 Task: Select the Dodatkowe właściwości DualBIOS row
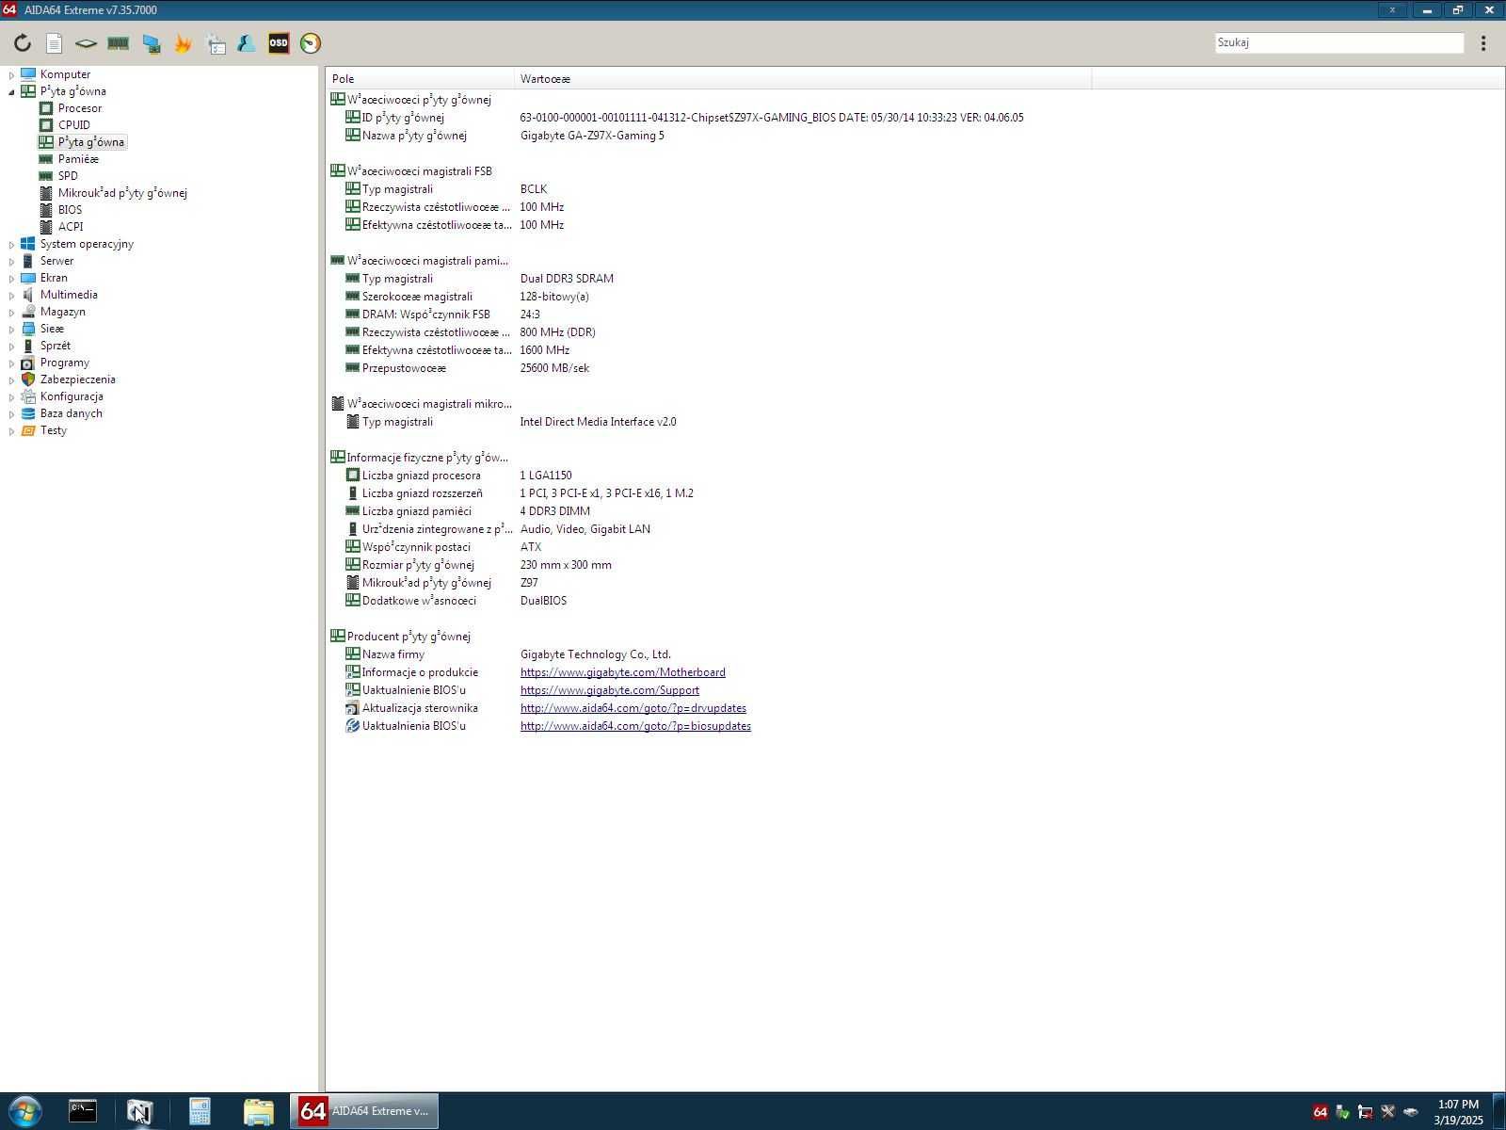coord(456,601)
